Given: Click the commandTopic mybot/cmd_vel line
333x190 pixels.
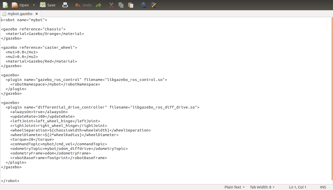Looking at the screenshot, I should [x=59, y=144].
